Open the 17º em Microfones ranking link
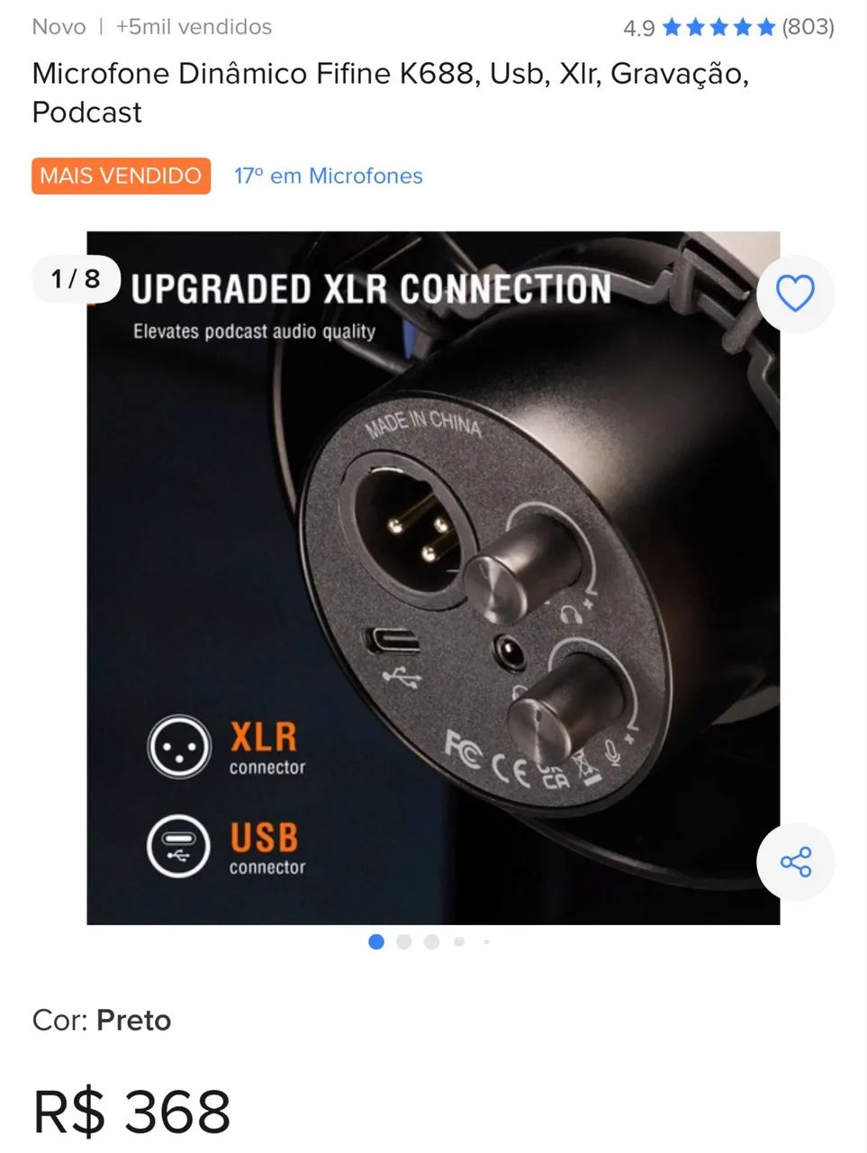The height and width of the screenshot is (1153, 867). point(329,176)
